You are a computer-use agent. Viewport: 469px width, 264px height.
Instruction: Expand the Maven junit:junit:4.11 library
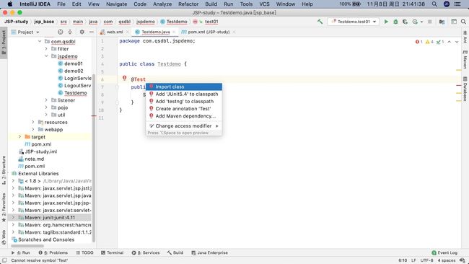(13, 217)
